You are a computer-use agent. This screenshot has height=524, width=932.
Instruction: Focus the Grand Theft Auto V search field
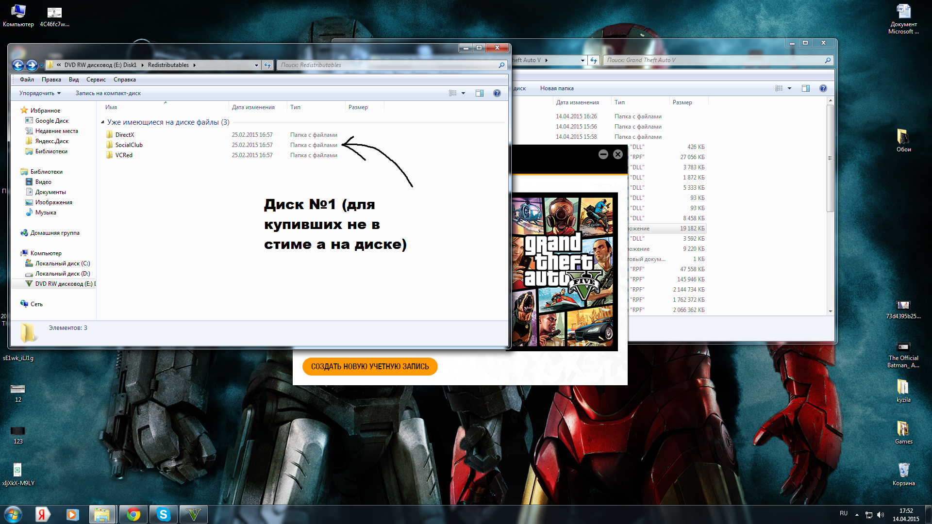pos(717,60)
